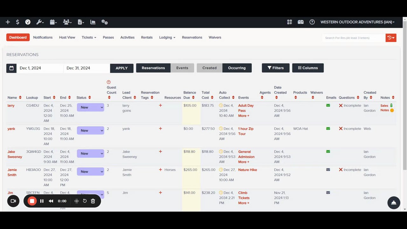Click the QR code scanner icon

pos(289,22)
